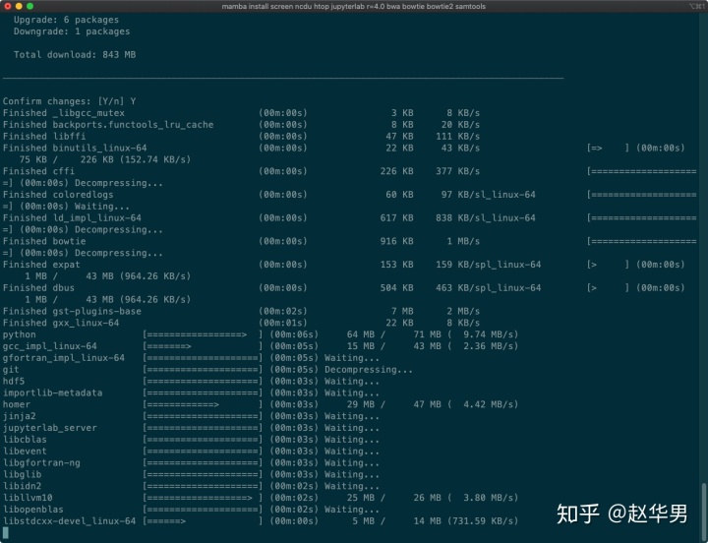Click the 'libllvm10' package name
Image resolution: width=708 pixels, height=543 pixels.
28,498
